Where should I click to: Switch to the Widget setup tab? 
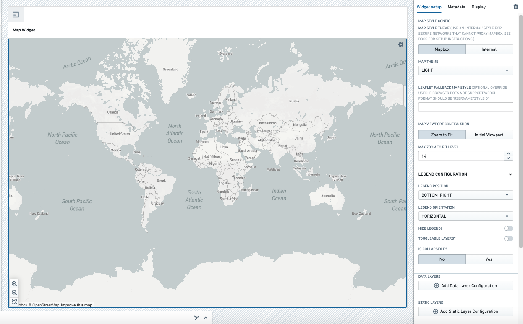click(429, 7)
